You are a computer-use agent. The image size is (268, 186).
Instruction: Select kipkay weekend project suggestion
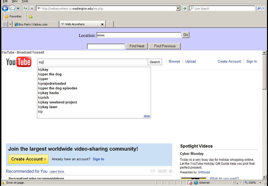point(94,102)
